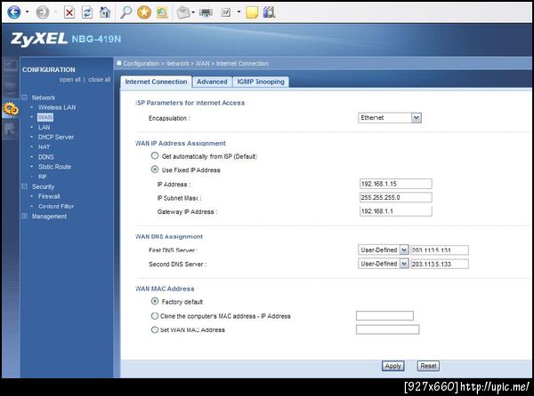Image resolution: width=534 pixels, height=396 pixels.
Task: Go to the Home page icon
Action: 105,13
